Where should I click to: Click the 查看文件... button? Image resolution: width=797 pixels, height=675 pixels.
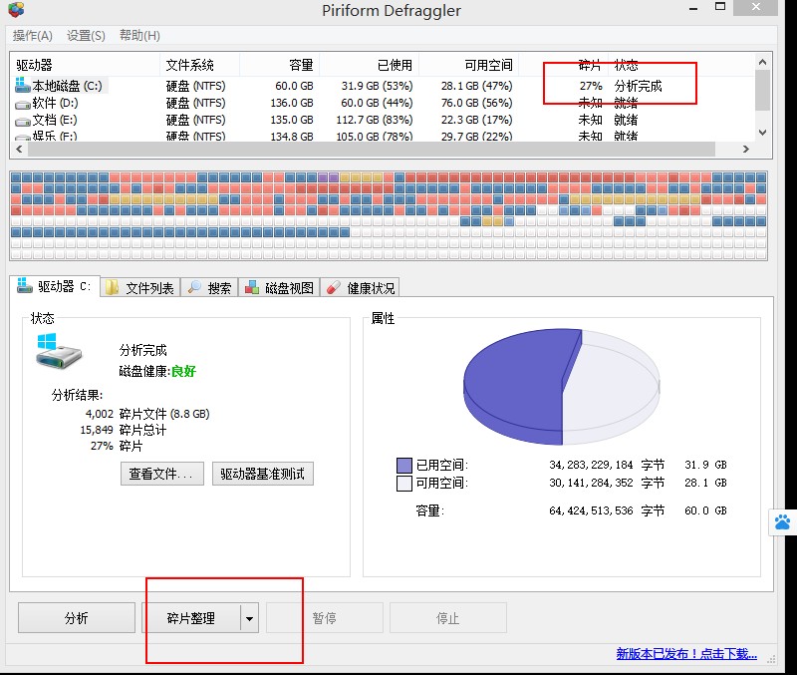pyautogui.click(x=162, y=474)
